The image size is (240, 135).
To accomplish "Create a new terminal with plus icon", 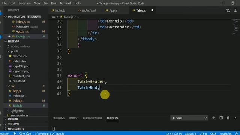I will tap(214, 118).
